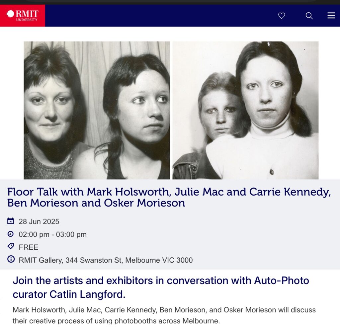The height and width of the screenshot is (331, 340).
Task: Open favourites with the heart icon
Action: (282, 16)
